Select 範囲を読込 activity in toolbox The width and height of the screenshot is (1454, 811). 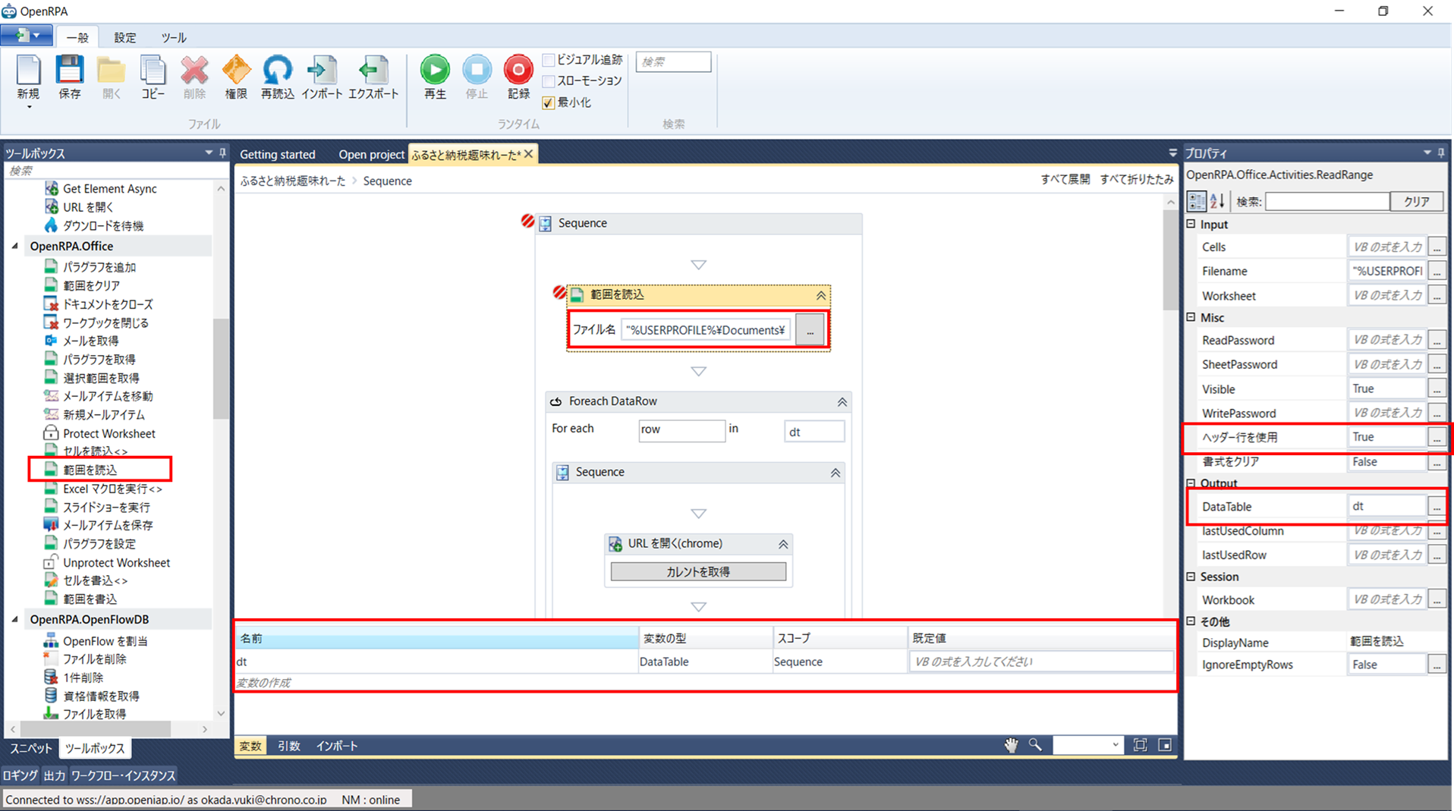pyautogui.click(x=90, y=470)
